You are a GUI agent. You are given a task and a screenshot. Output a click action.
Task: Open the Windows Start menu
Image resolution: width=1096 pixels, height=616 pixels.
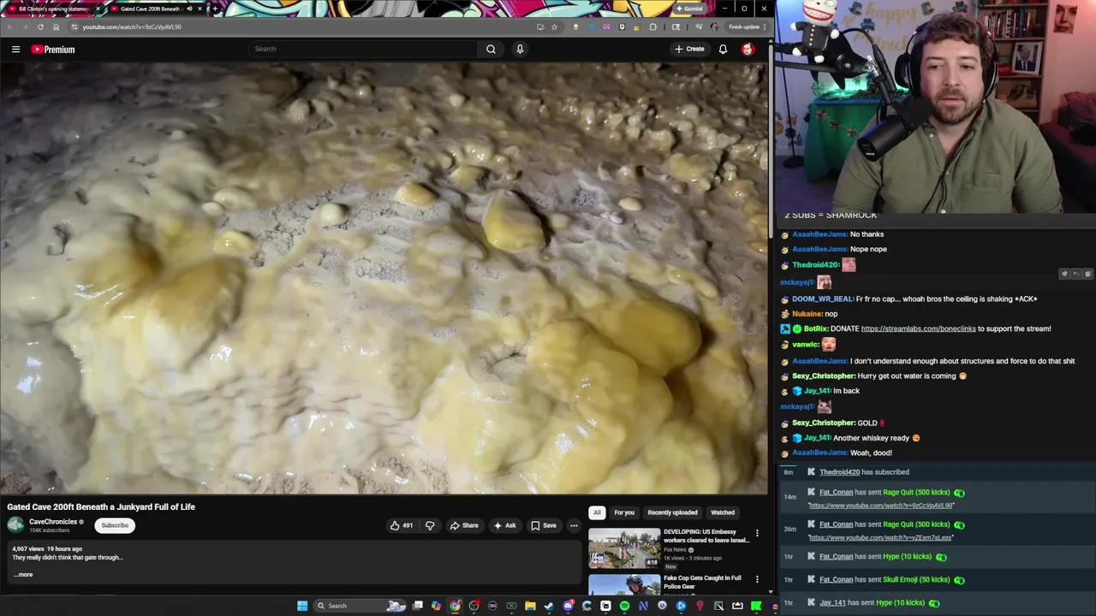[302, 606]
